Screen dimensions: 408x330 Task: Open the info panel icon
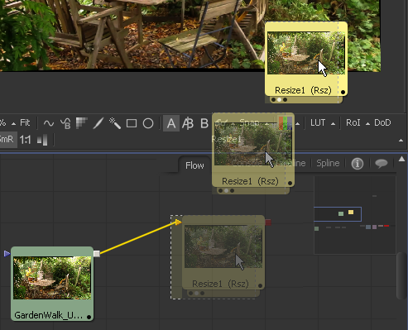357,164
